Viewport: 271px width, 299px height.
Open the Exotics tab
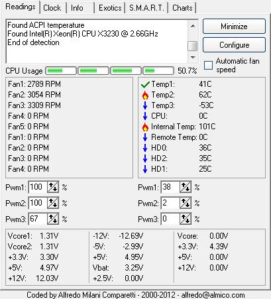tap(110, 8)
